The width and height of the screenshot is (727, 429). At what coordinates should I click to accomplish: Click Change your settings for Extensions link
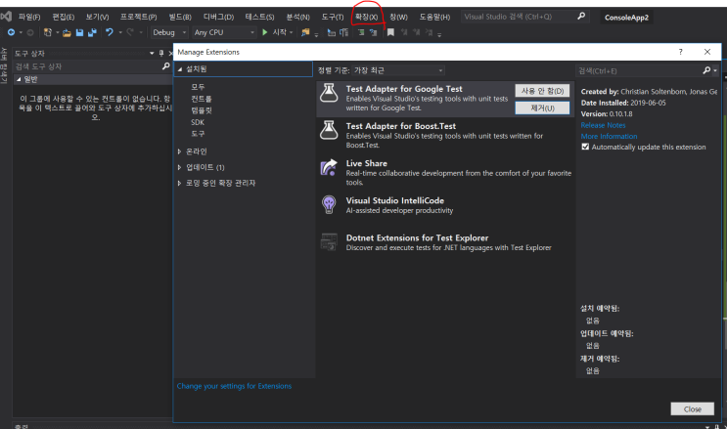234,386
